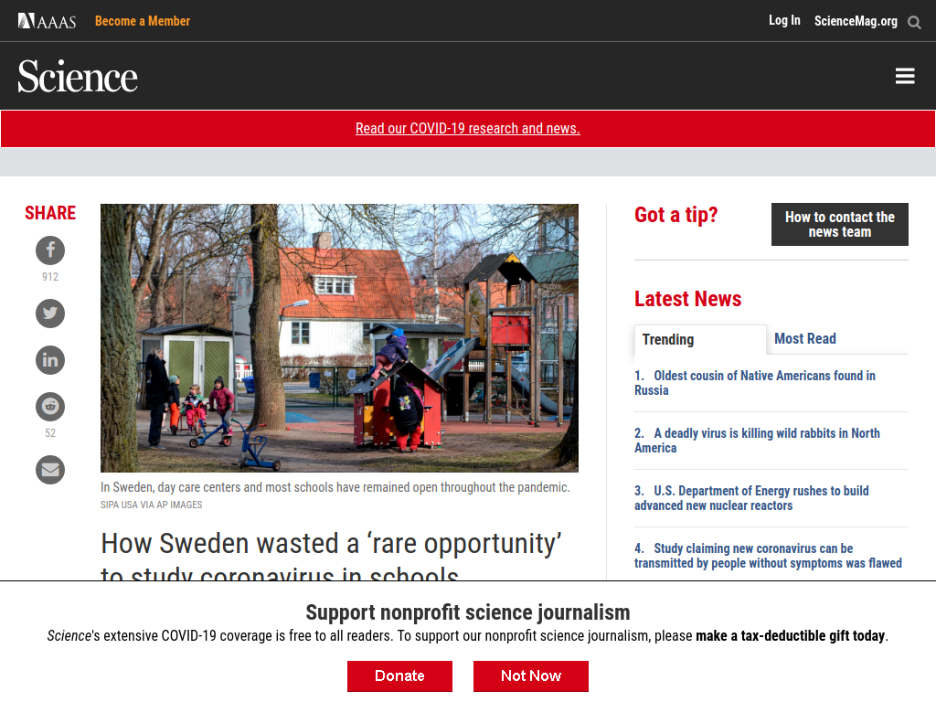Click the SIPA USA VIA AP IMAGES credit
Viewport: 936px width, 702px height.
click(x=151, y=505)
